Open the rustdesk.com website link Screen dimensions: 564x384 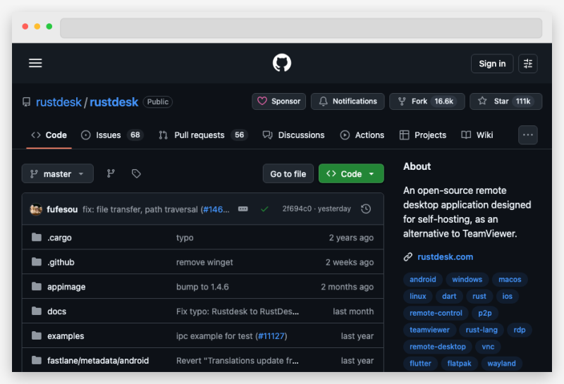tap(445, 256)
